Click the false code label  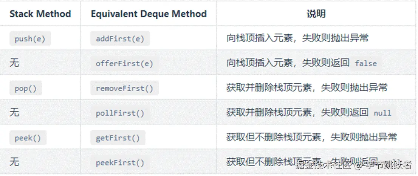point(365,64)
